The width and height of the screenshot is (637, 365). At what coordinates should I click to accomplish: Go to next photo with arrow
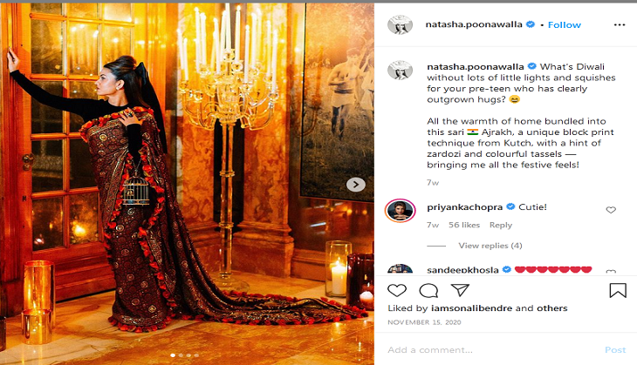click(356, 185)
